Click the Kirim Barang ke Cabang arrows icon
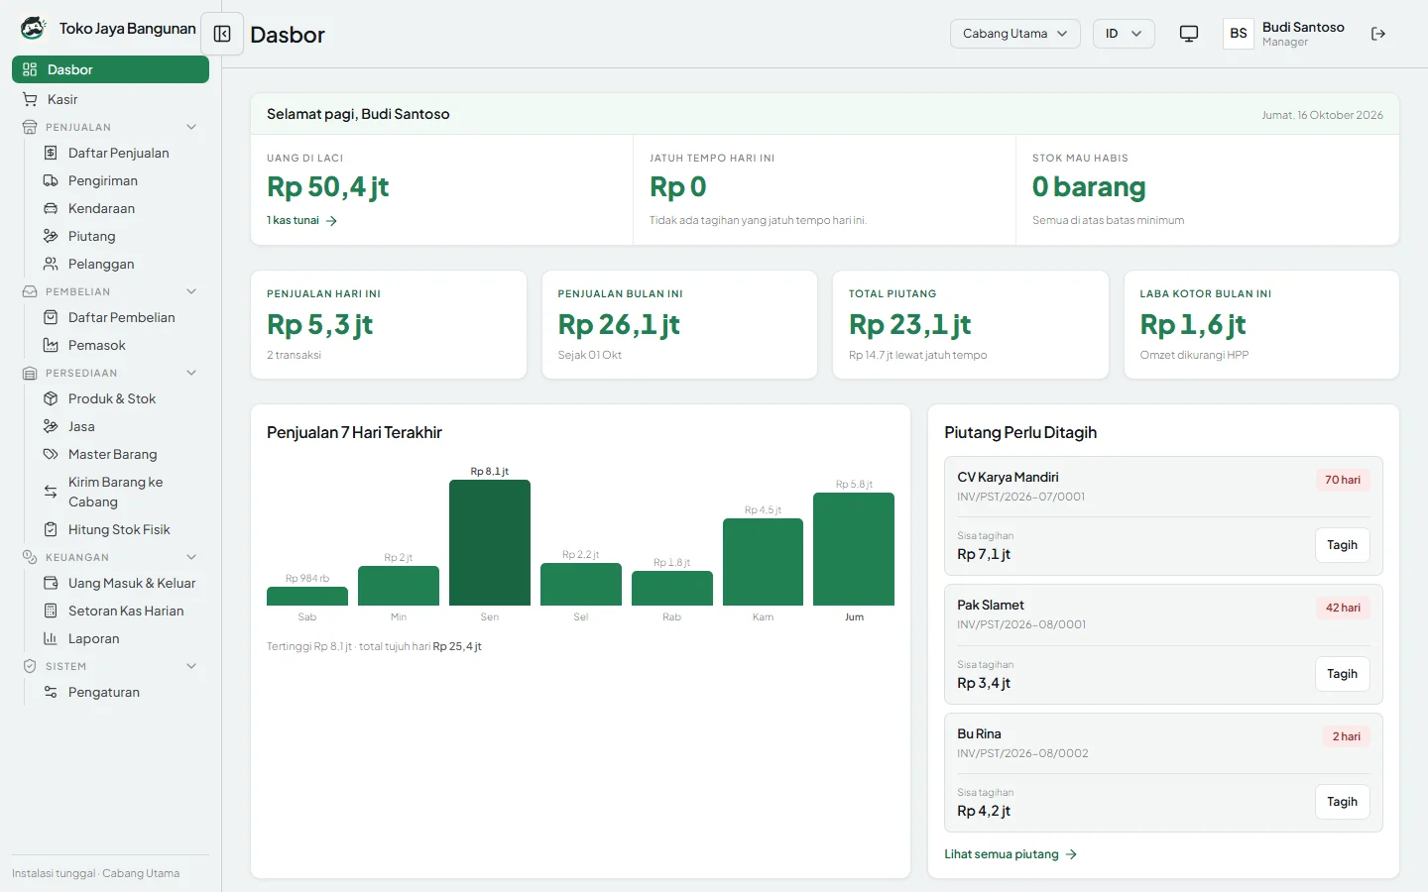 pos(51,492)
